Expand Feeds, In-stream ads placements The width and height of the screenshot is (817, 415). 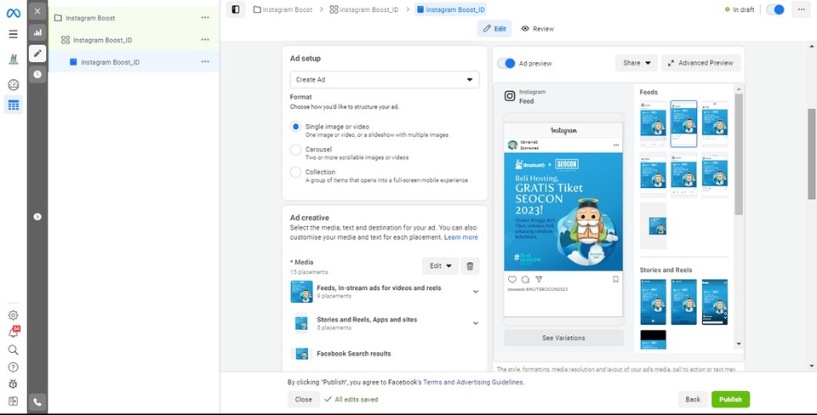pos(475,292)
